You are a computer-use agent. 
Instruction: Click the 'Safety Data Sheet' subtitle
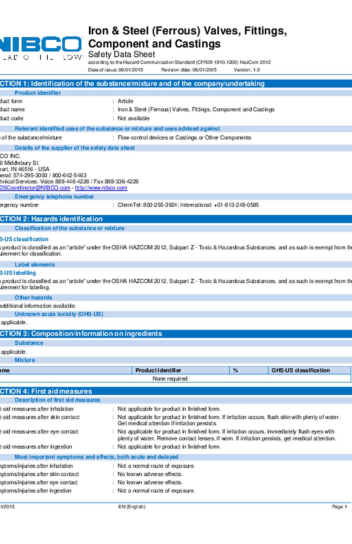click(x=122, y=54)
